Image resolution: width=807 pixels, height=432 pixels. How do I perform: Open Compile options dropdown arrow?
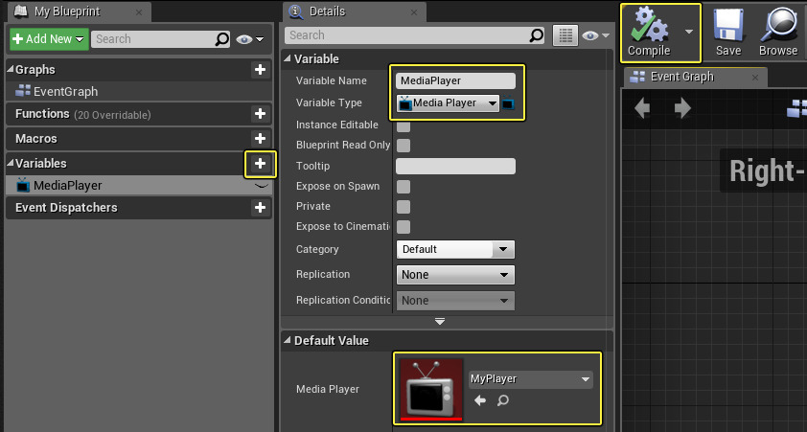pos(689,32)
